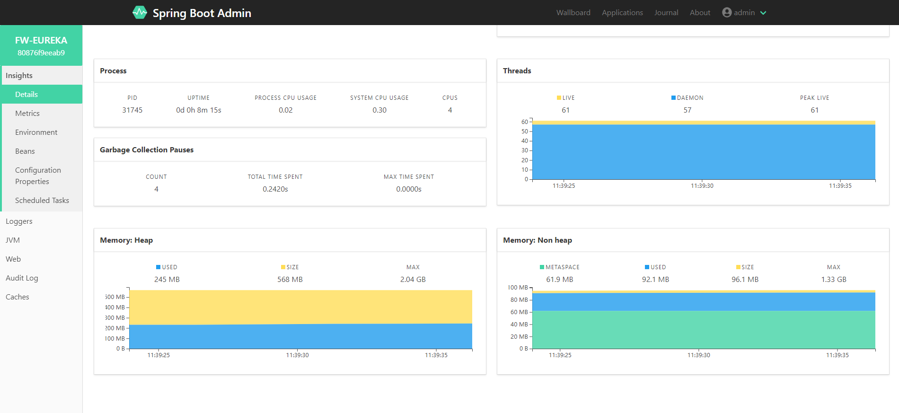Screen dimensions: 899x413
Task: Click the non-heap size value 96.1 MB
Action: click(745, 279)
